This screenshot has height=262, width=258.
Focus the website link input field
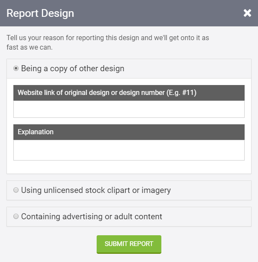coord(129,109)
